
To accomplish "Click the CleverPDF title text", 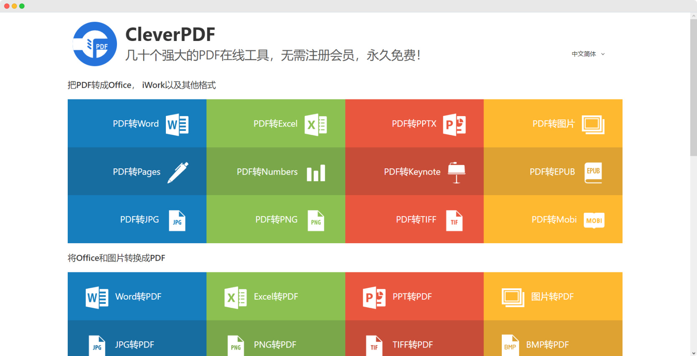I will pyautogui.click(x=170, y=34).
